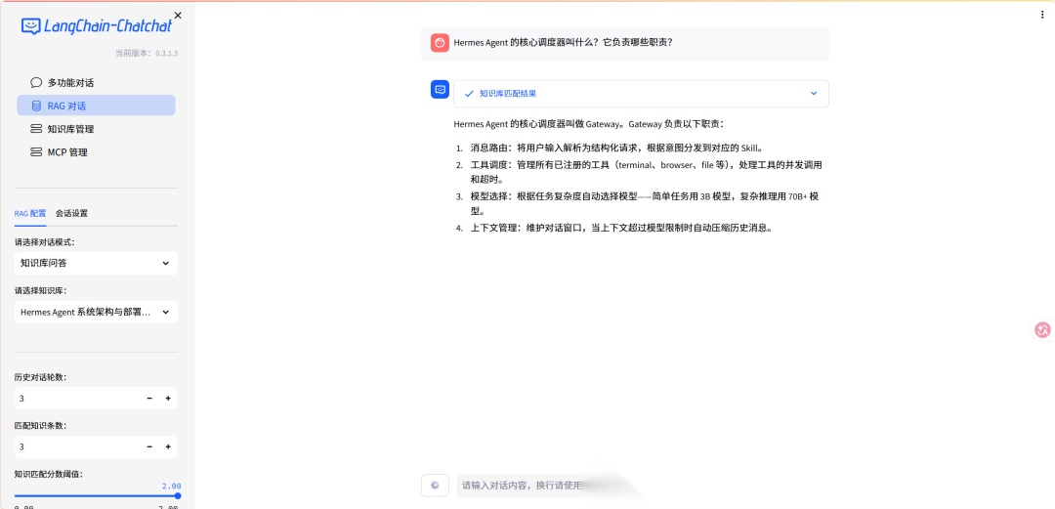This screenshot has height=509, width=1055.
Task: Click the chat bubble icon beside 多功能对话
Action: [36, 83]
